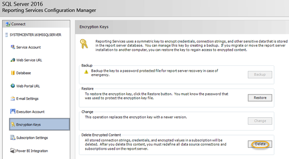289x159 pixels.
Task: Click the Web Portal URL globe icon
Action: tap(13, 86)
